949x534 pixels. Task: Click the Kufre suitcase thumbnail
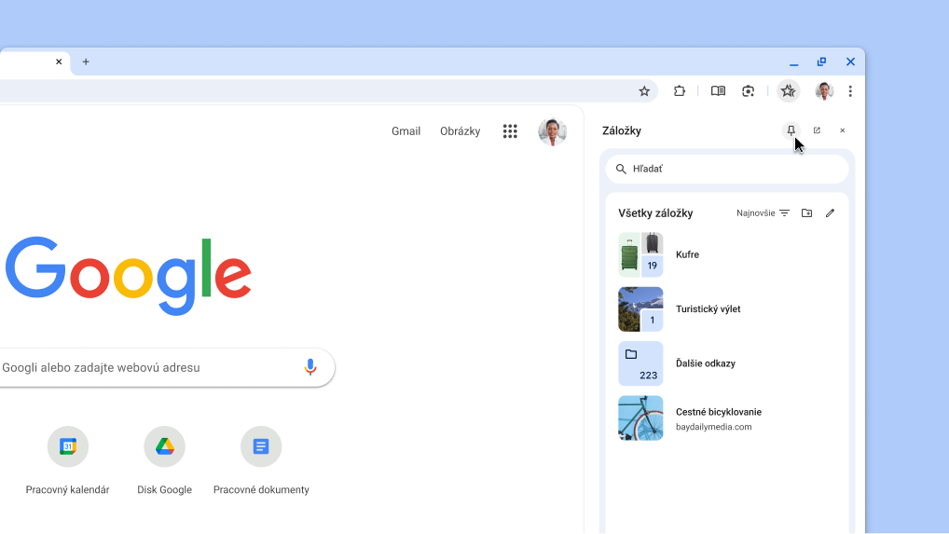click(640, 254)
